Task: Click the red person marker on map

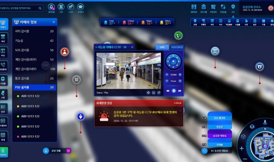Action: tap(65, 52)
